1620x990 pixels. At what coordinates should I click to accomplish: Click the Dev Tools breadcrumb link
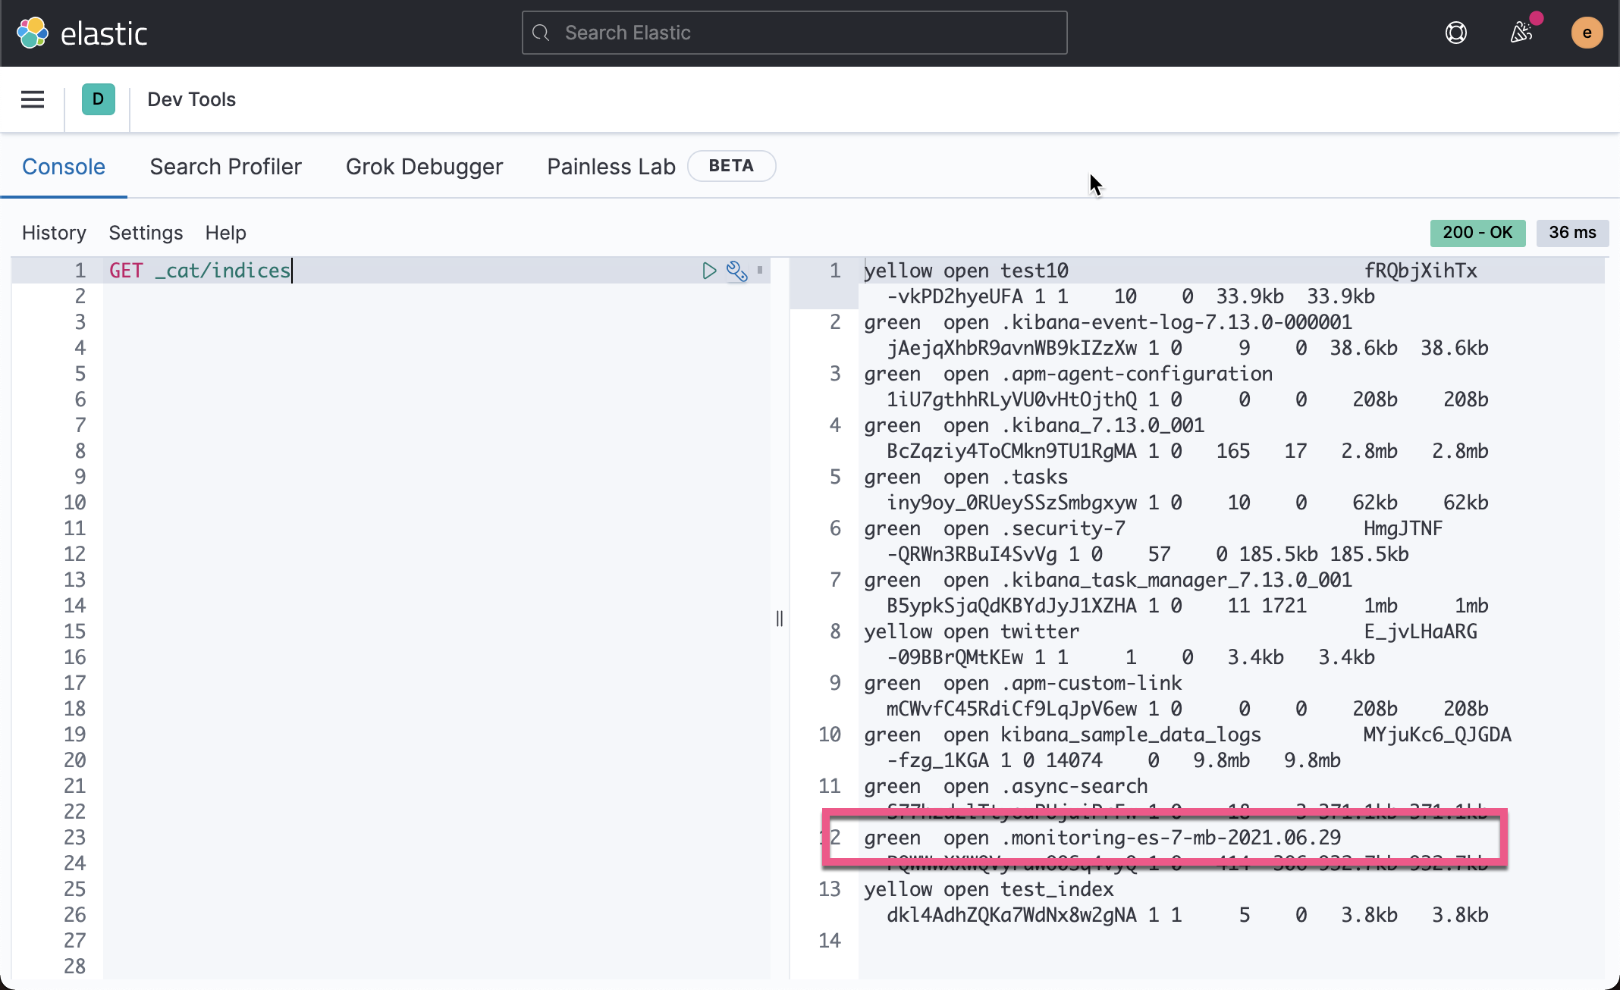click(x=191, y=99)
